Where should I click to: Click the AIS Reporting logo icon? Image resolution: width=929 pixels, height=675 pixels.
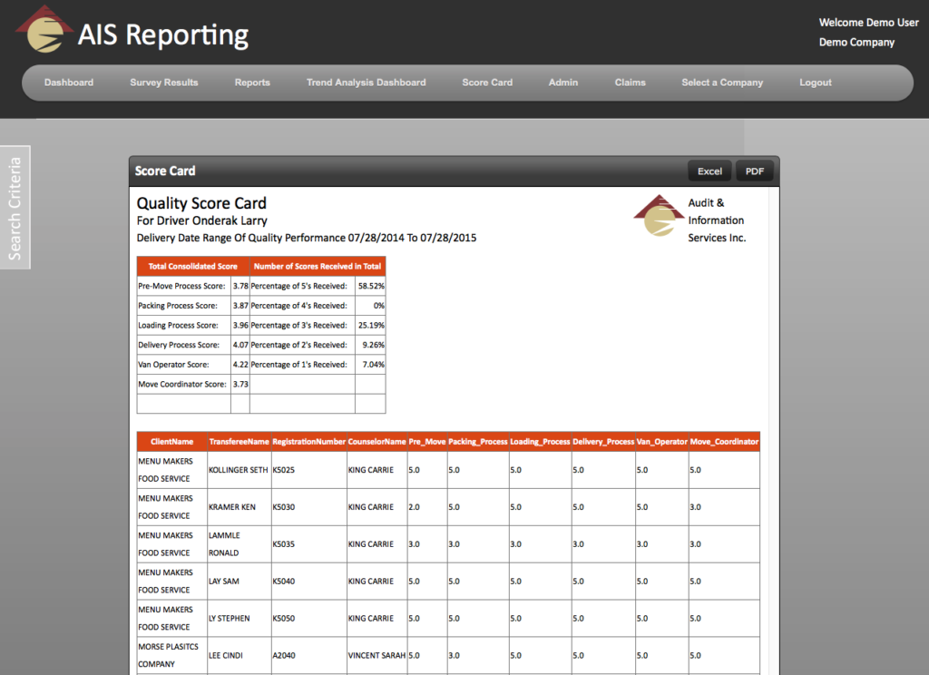click(43, 30)
